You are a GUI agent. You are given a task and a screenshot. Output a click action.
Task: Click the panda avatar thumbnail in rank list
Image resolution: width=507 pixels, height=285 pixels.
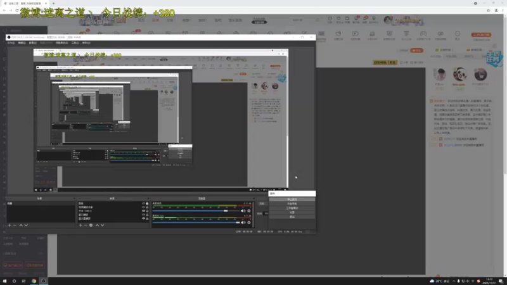459,74
